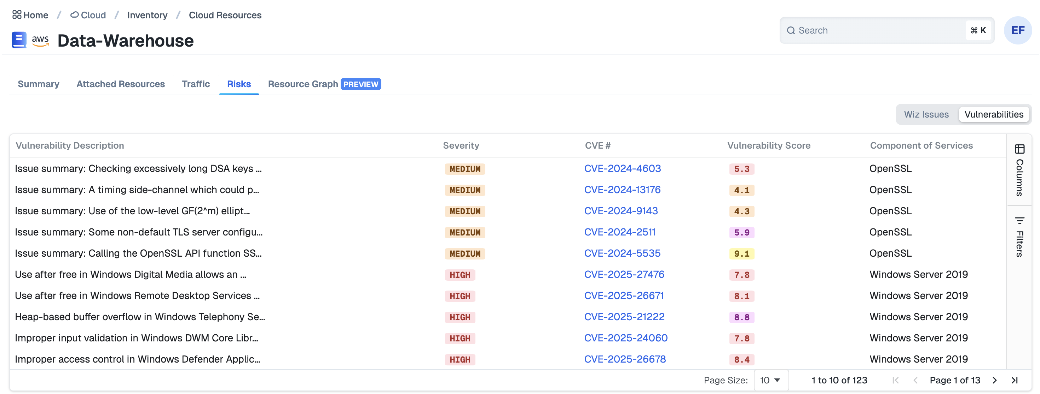Screen dimensions: 1040x394
Task: Select 'A timing side-channel' description row
Action: click(x=137, y=190)
